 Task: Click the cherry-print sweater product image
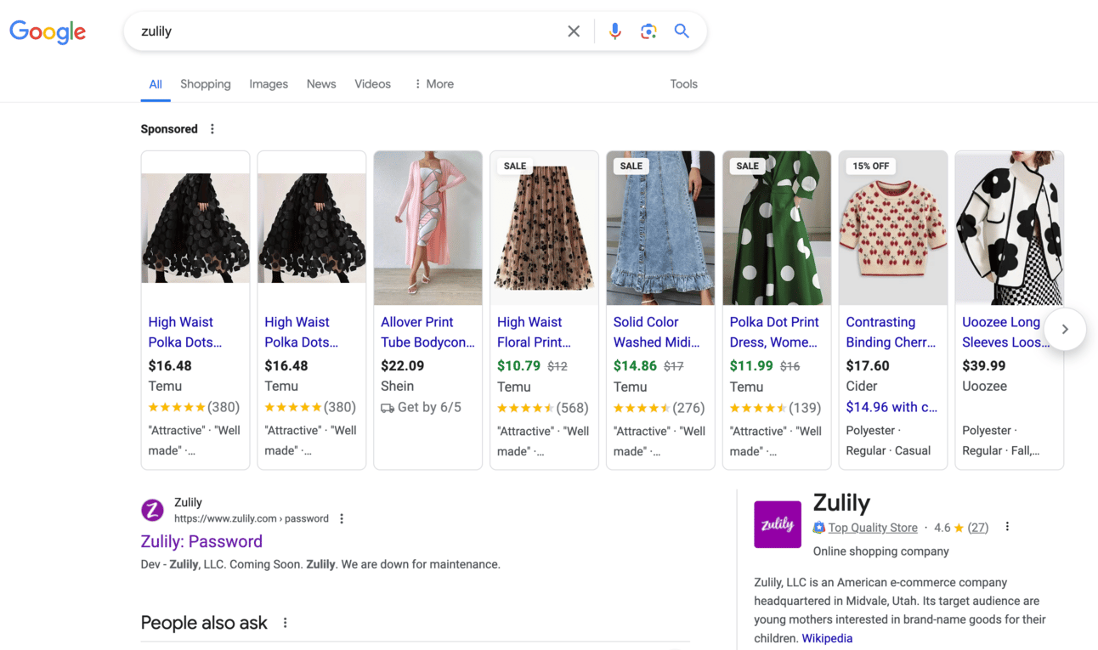[893, 228]
